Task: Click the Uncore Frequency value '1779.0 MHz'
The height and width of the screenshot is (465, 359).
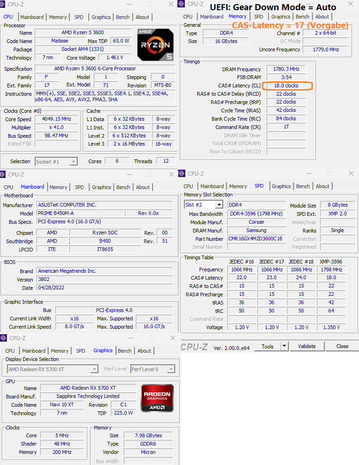Action: pyautogui.click(x=326, y=49)
